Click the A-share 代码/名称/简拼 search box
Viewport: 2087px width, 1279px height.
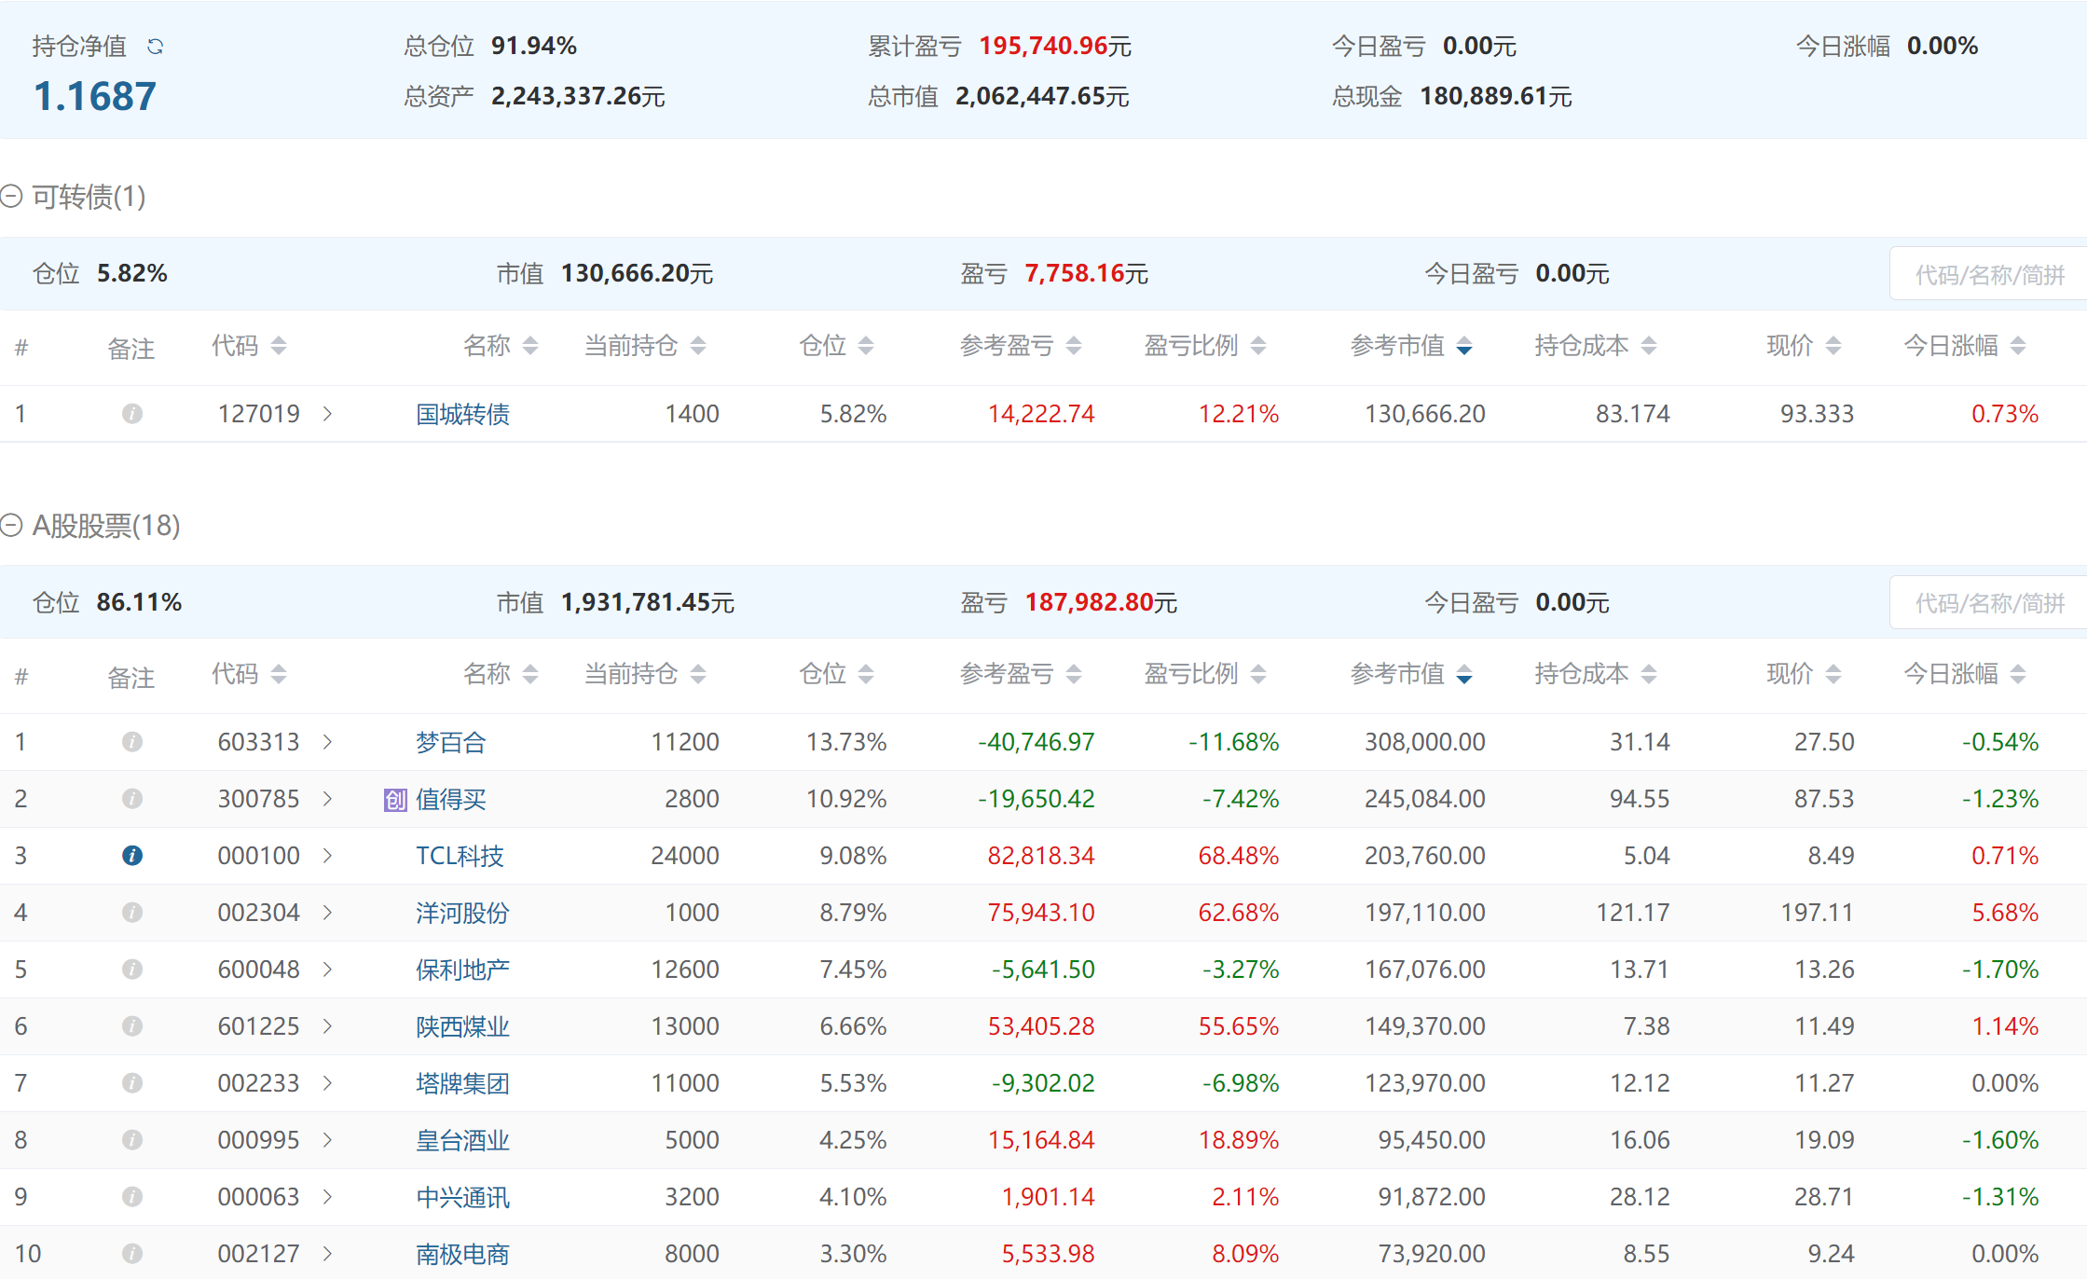(1988, 603)
